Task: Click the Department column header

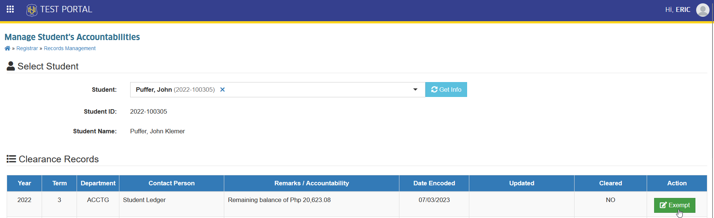Action: point(98,183)
